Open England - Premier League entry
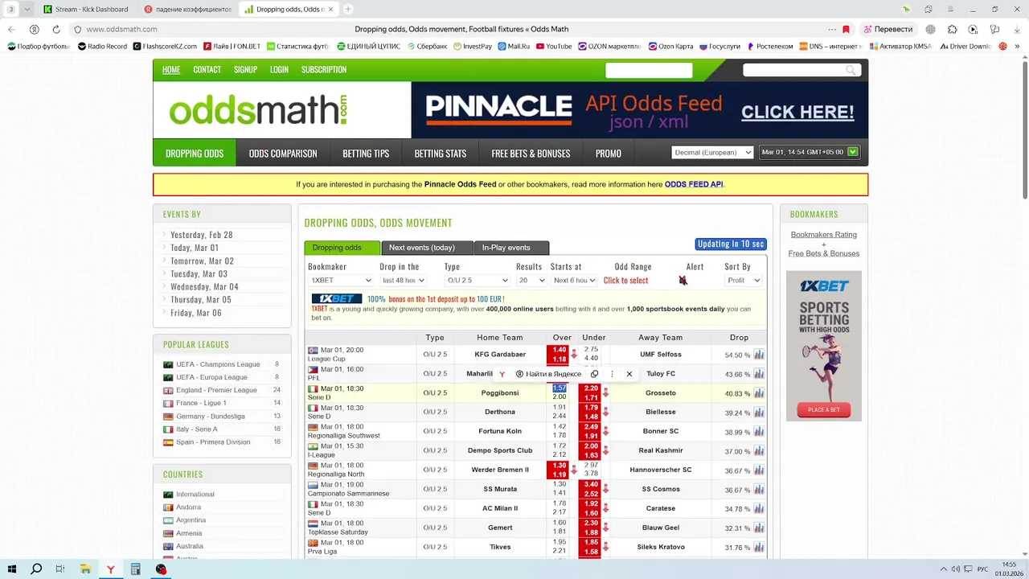Screen dimensions: 1029x579 pyautogui.click(x=216, y=391)
